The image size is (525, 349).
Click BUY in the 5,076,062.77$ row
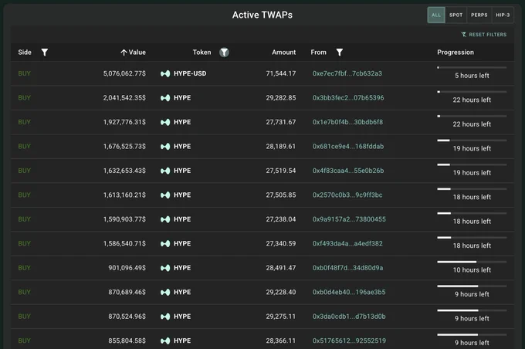coord(25,73)
